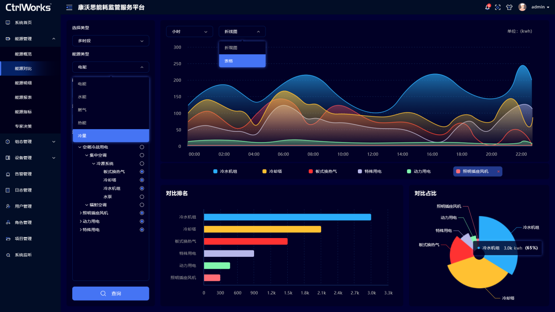Expand the 组态管理 sidebar menu
555x312 pixels.
coord(30,142)
